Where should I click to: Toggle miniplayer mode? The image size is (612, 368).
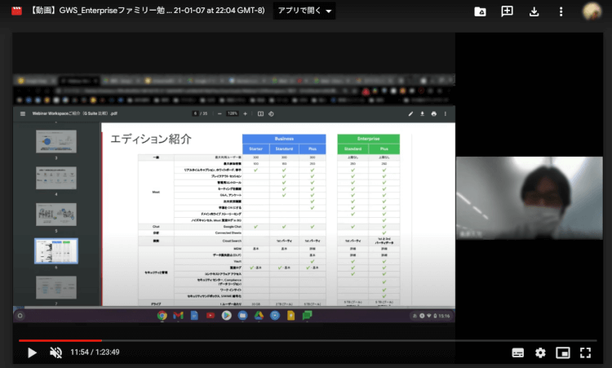point(562,352)
